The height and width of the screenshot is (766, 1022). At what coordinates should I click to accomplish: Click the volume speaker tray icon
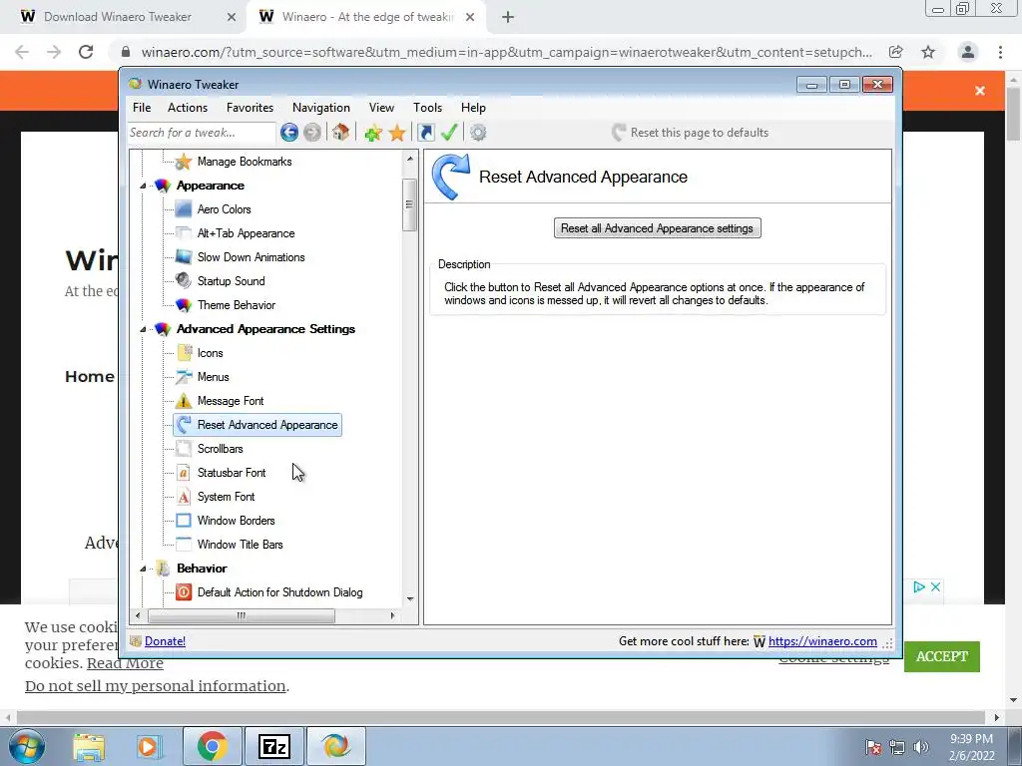[921, 747]
